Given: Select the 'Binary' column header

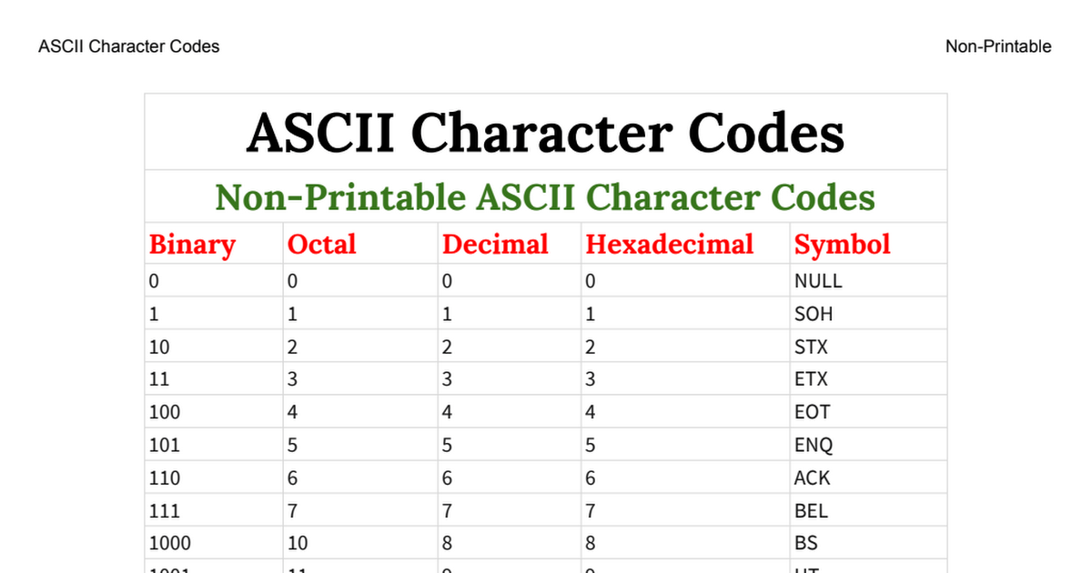Looking at the screenshot, I should pos(192,245).
